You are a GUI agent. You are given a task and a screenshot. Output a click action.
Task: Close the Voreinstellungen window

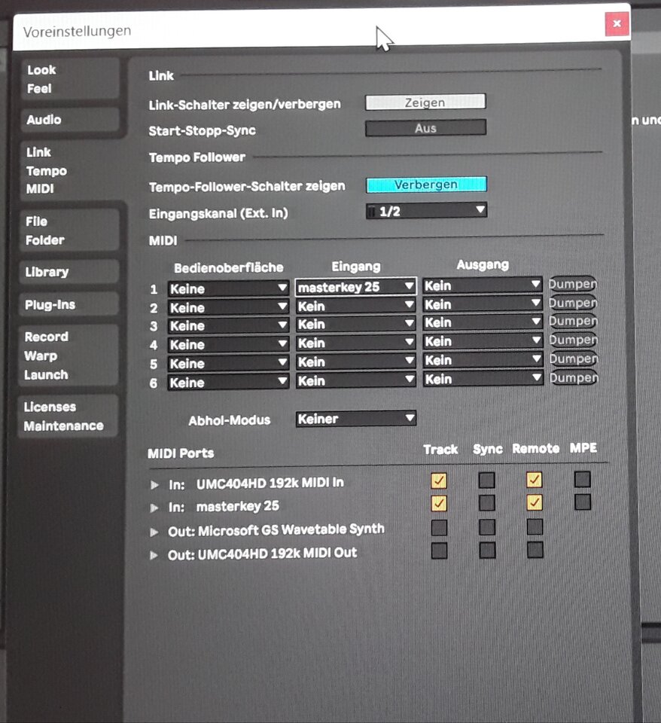click(x=617, y=24)
